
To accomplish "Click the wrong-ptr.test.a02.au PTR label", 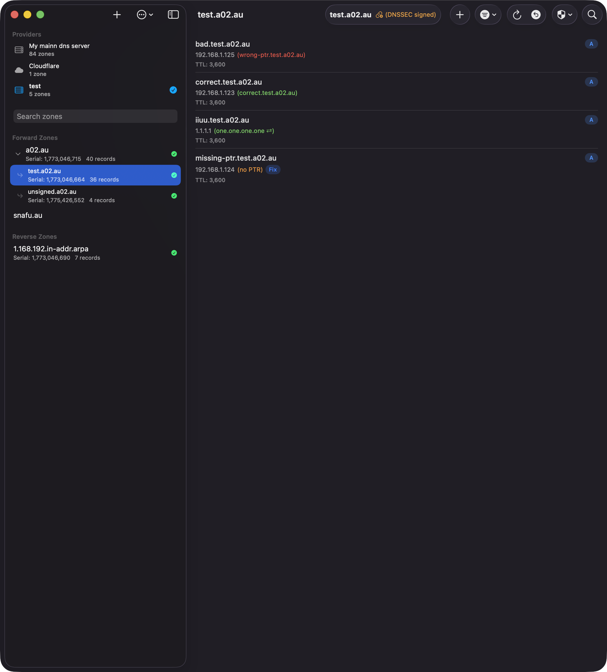I will [271, 55].
